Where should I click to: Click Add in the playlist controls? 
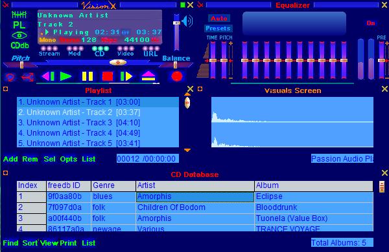(10, 159)
